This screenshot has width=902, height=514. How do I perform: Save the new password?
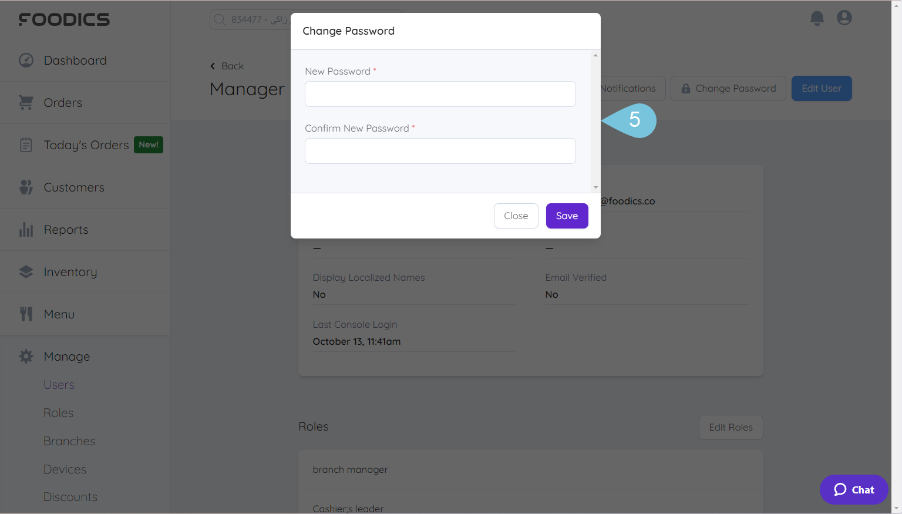(x=567, y=216)
